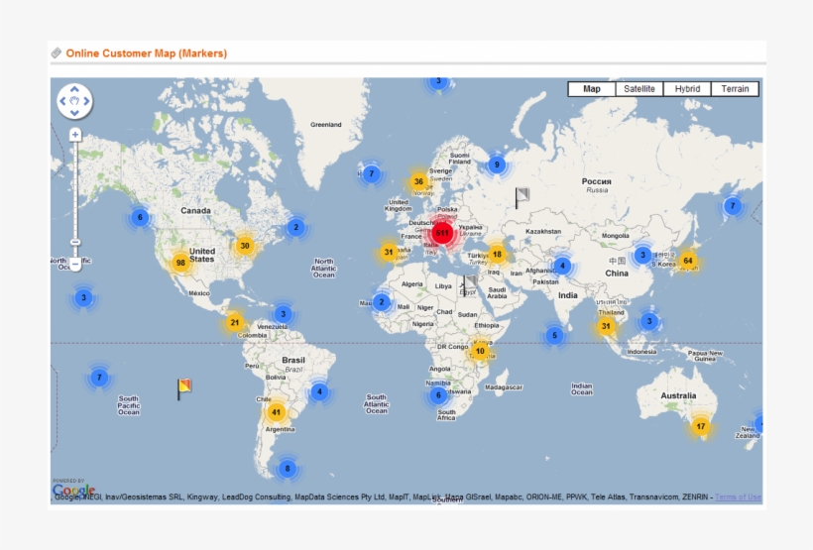
Task: Zoom in with the plus button
Action: coord(75,135)
